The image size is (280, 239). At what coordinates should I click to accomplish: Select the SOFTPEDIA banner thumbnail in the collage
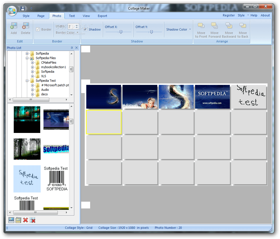point(212,96)
